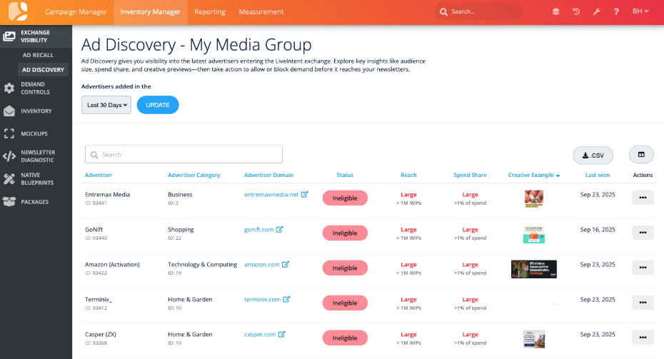Viewport: 664px width, 359px height.
Task: Open the wrench tools icon
Action: click(x=595, y=12)
